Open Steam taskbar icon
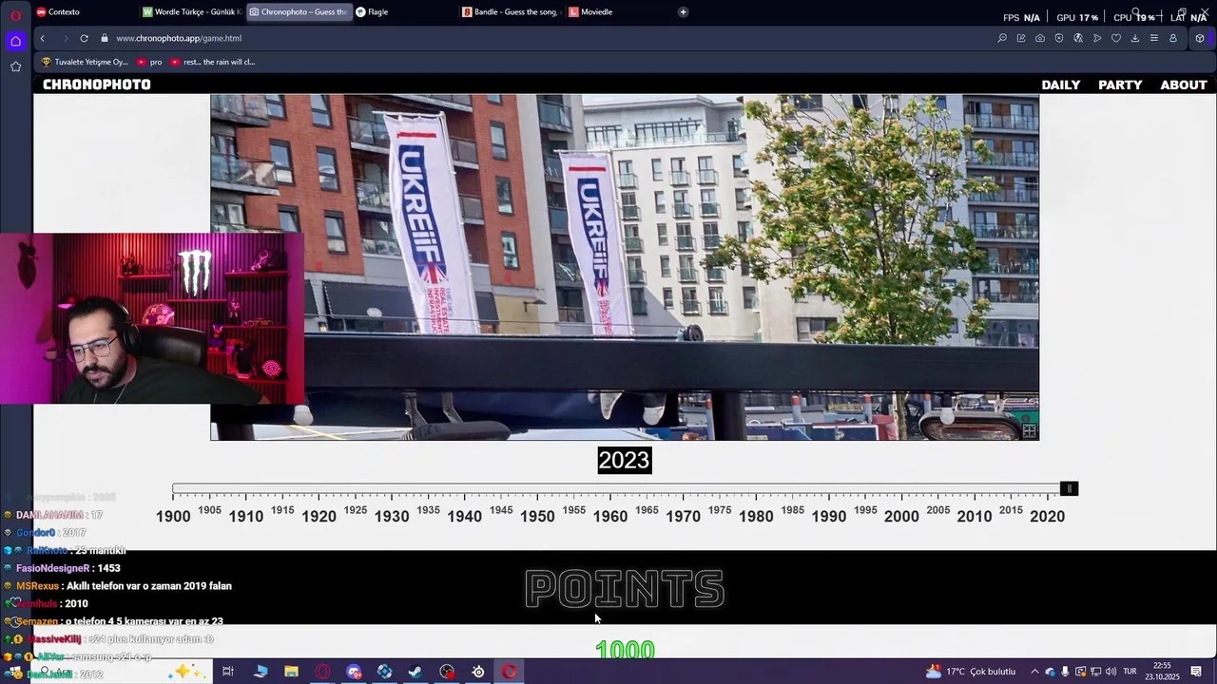The image size is (1217, 684). tap(415, 672)
